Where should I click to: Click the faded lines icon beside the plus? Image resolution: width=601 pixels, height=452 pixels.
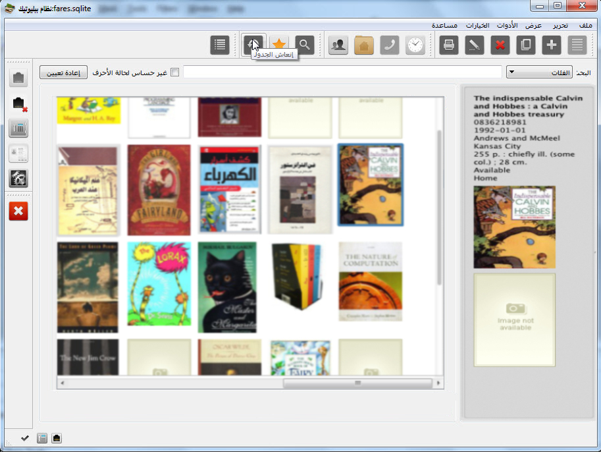coord(577,45)
